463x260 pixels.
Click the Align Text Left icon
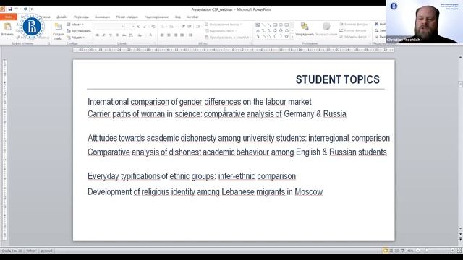[162, 35]
